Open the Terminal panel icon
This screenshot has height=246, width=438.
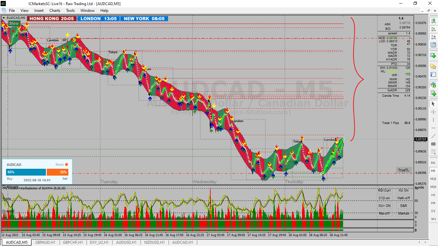[x=433, y=74]
